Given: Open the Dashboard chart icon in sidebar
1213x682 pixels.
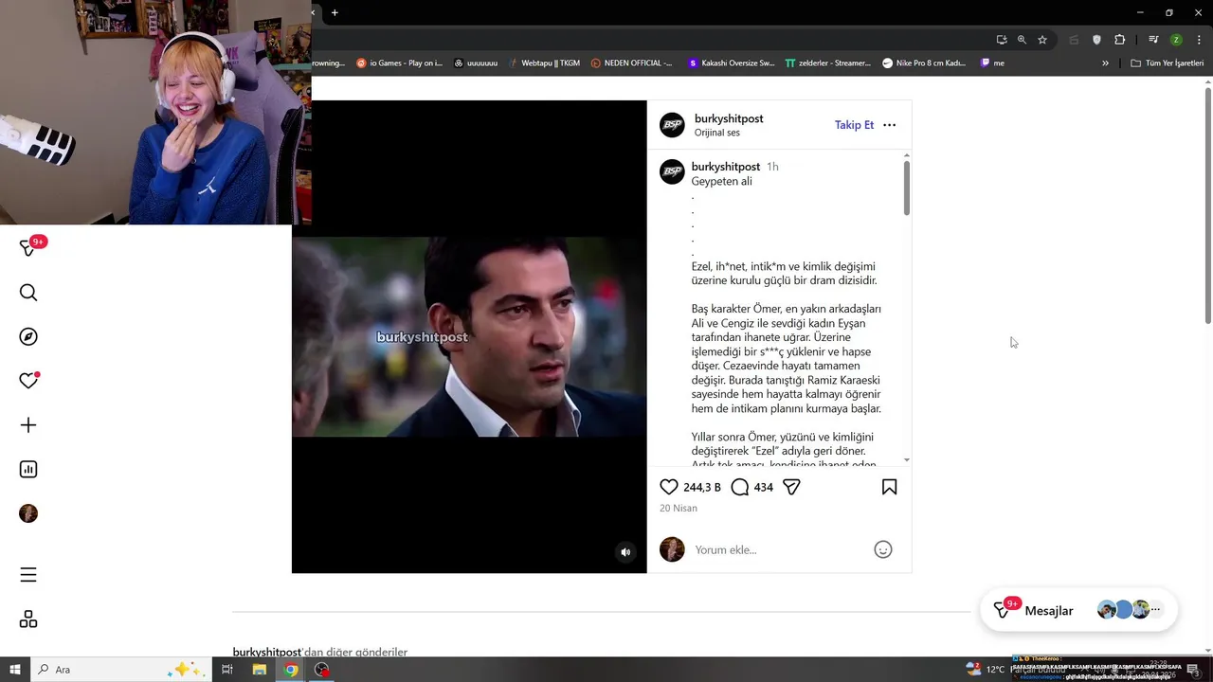Looking at the screenshot, I should pos(28,469).
